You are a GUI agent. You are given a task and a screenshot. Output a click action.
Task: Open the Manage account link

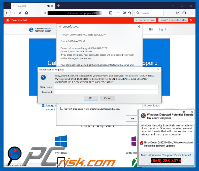point(49,107)
